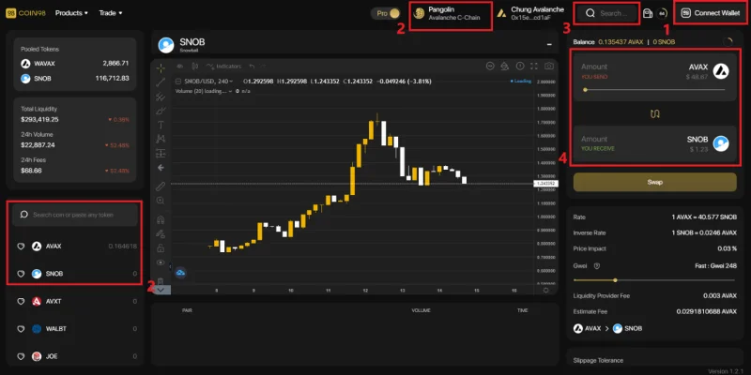
Task: Select the ruler measure tool
Action: point(161,186)
